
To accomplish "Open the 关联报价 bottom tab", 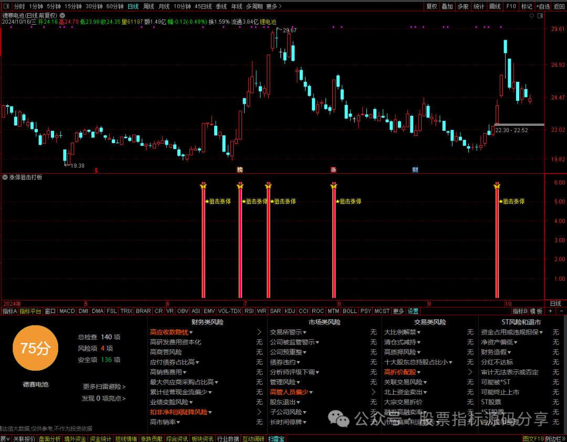I will pyautogui.click(x=24, y=439).
